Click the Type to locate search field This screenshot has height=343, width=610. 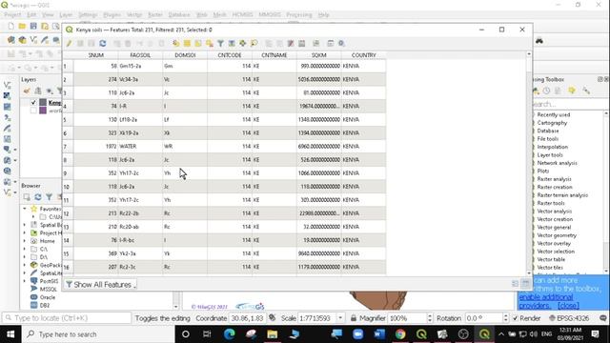coord(67,318)
